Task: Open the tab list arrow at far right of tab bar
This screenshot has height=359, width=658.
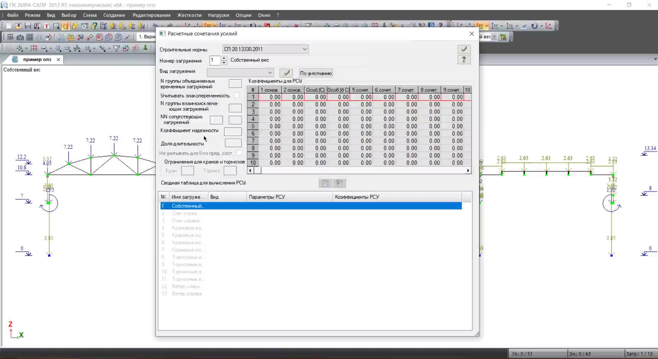Action: tap(655, 59)
